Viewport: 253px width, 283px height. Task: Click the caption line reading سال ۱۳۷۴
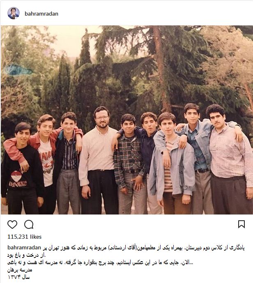[18, 277]
